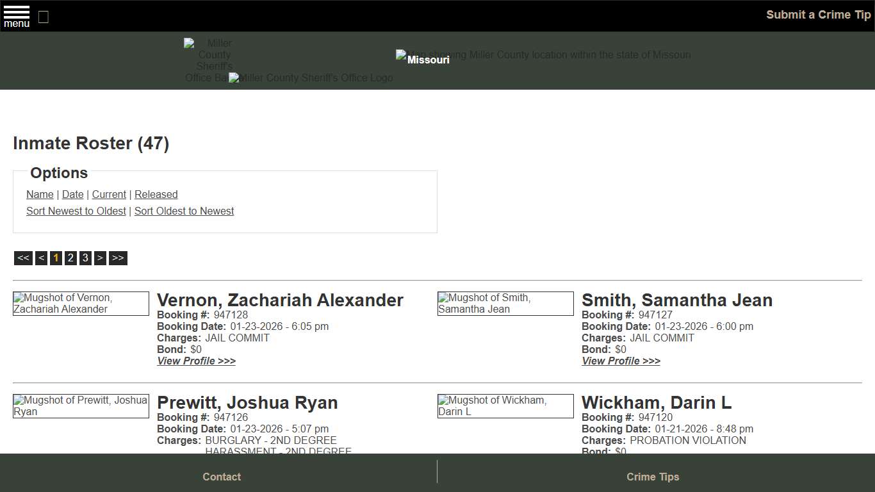
Task: View profile of Smith, Samantha Jean
Action: coord(621,361)
